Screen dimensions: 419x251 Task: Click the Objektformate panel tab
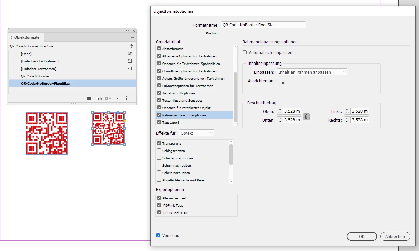point(26,37)
